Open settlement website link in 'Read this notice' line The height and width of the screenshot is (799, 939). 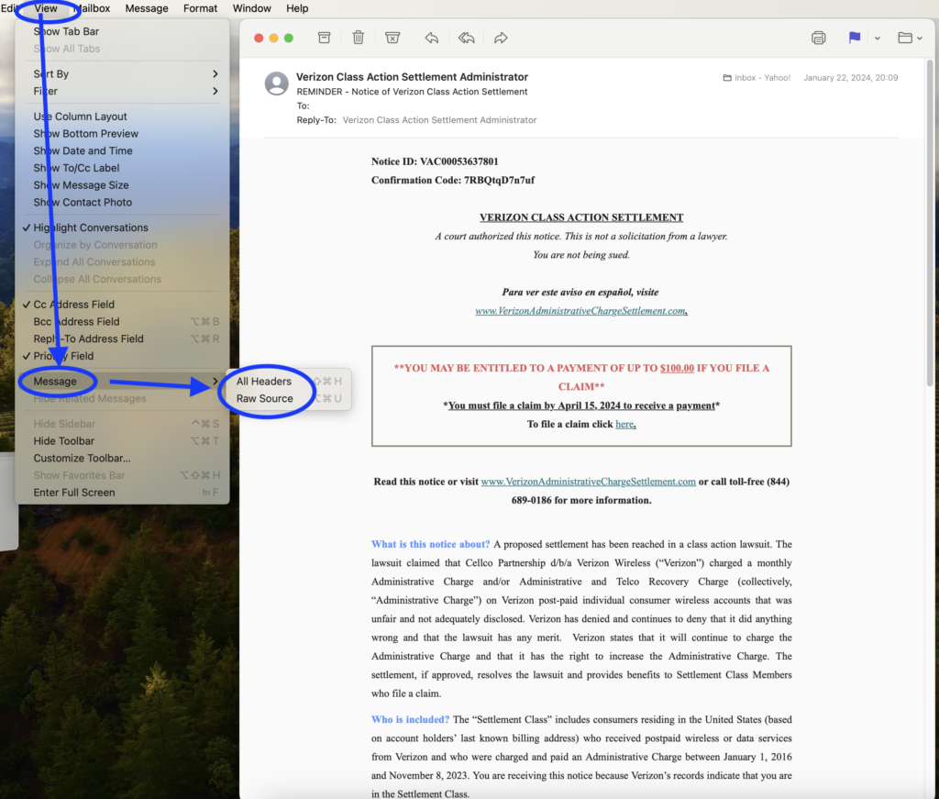[588, 482]
